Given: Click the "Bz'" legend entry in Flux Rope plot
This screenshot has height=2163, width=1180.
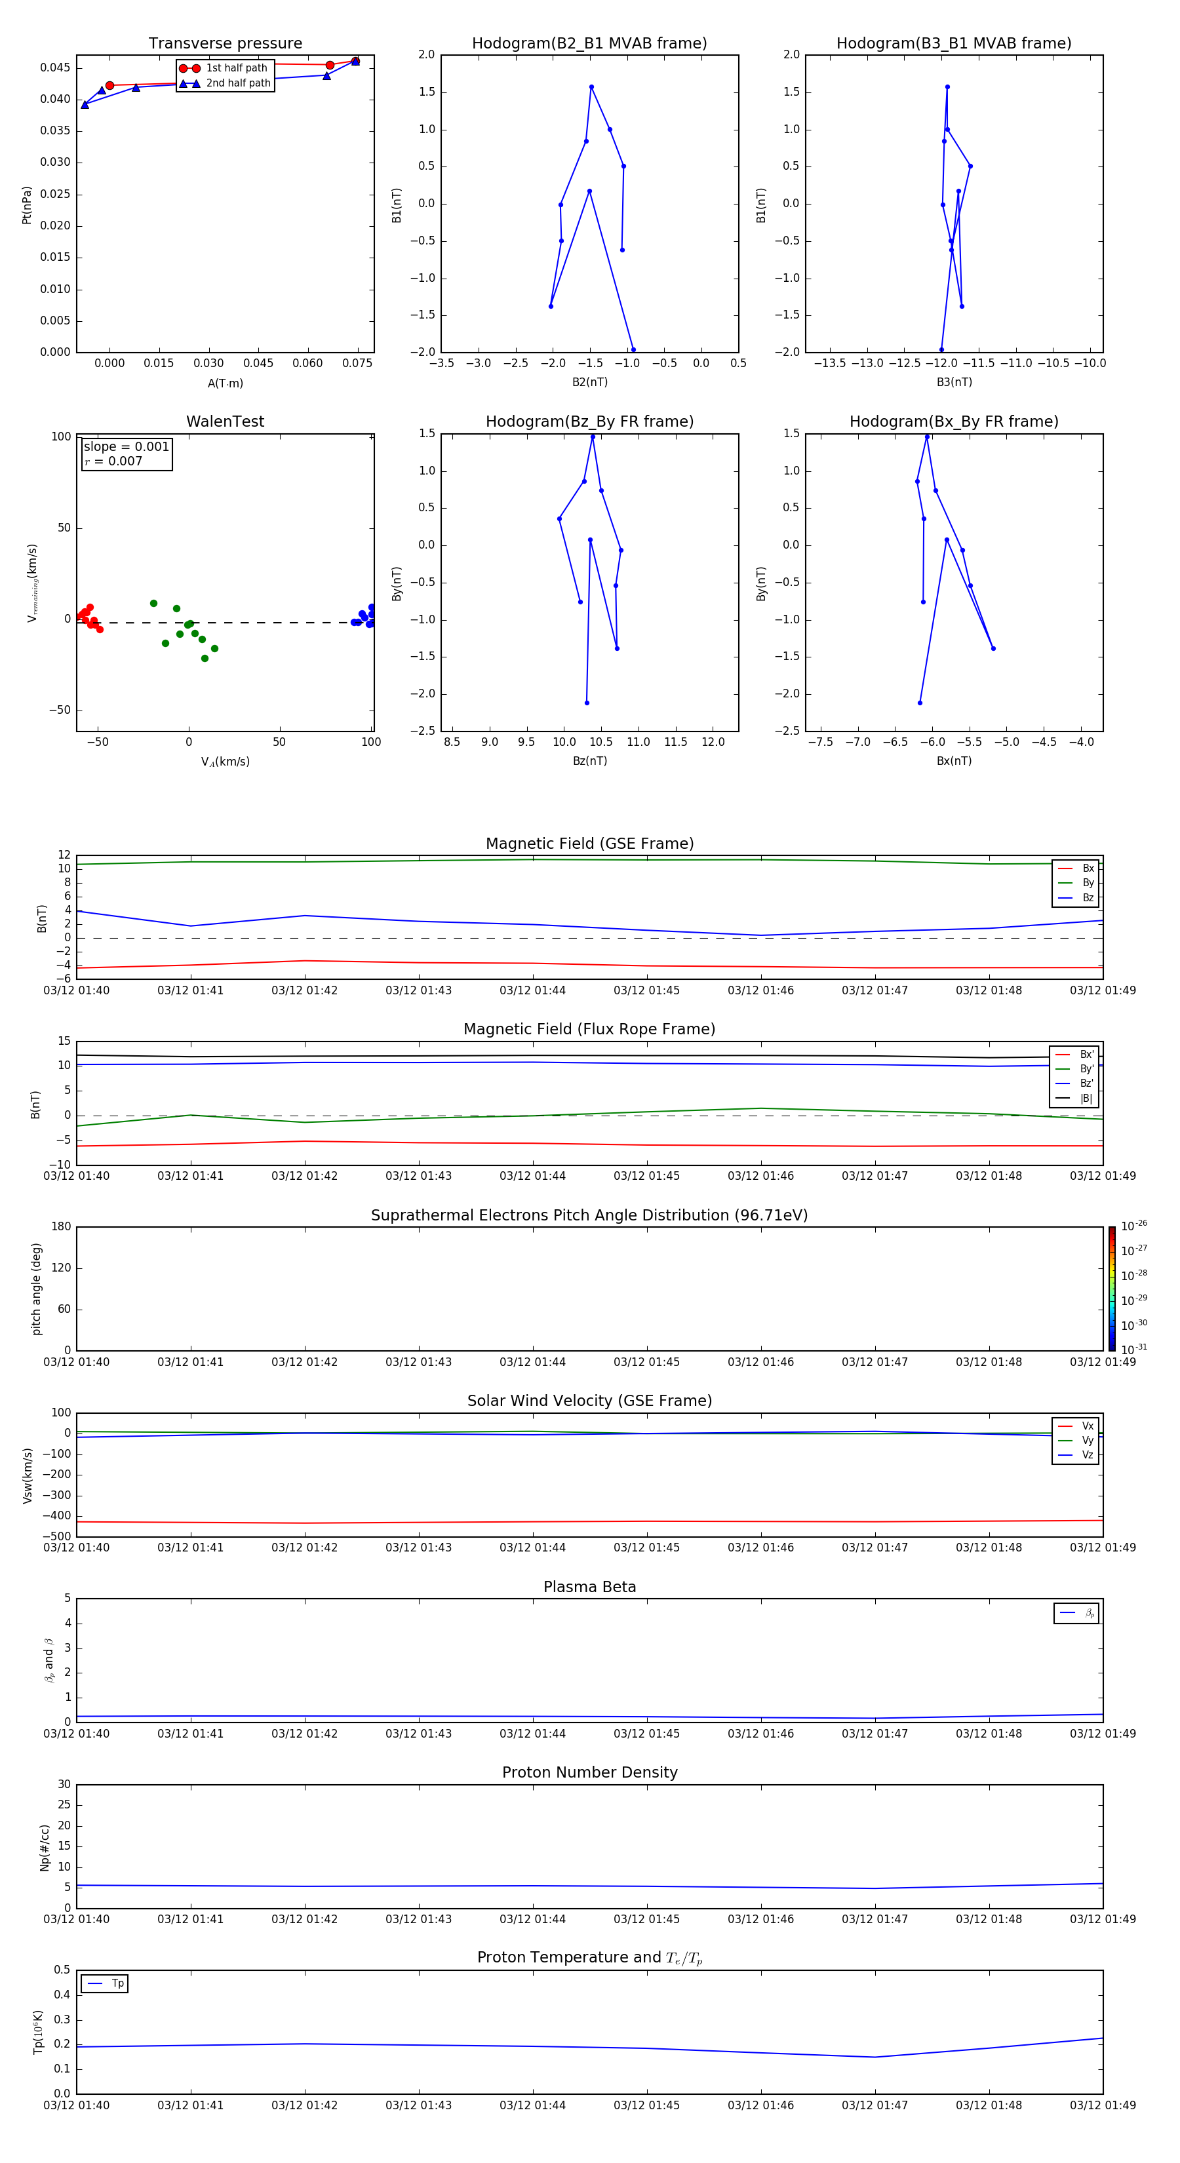Looking at the screenshot, I should [1075, 1084].
